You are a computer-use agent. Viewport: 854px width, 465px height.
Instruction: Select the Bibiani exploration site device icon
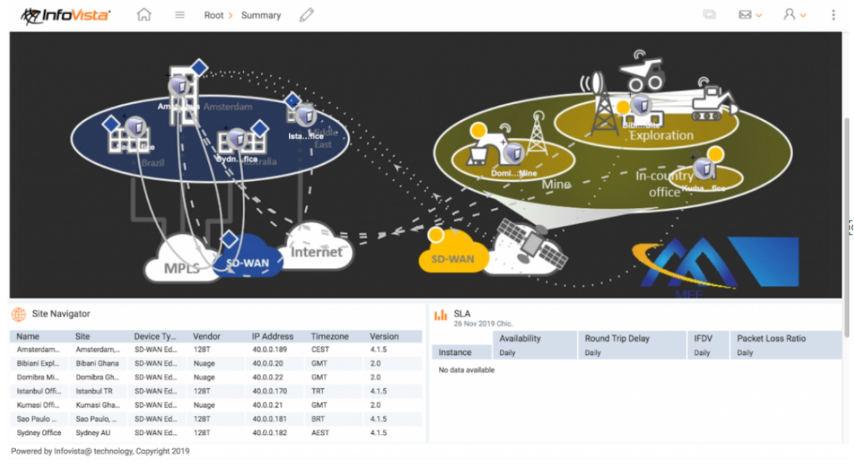pyautogui.click(x=641, y=104)
